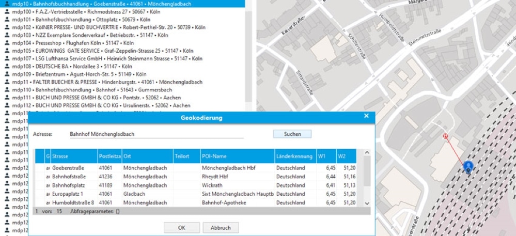Sort results by the POI-Name column header
Screen dimensions: 516x236
coord(237,156)
